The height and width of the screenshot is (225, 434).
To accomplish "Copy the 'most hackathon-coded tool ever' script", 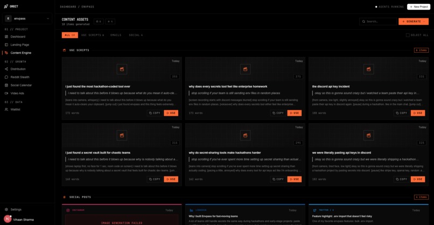I will click(x=155, y=113).
